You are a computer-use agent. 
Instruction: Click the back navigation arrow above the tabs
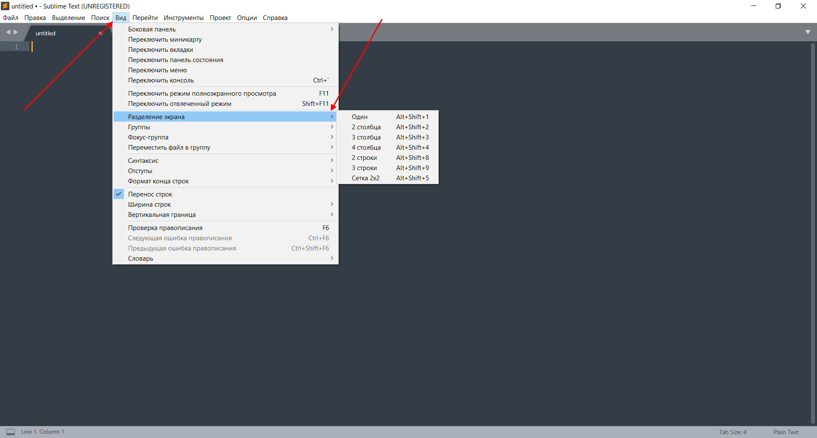click(x=8, y=31)
